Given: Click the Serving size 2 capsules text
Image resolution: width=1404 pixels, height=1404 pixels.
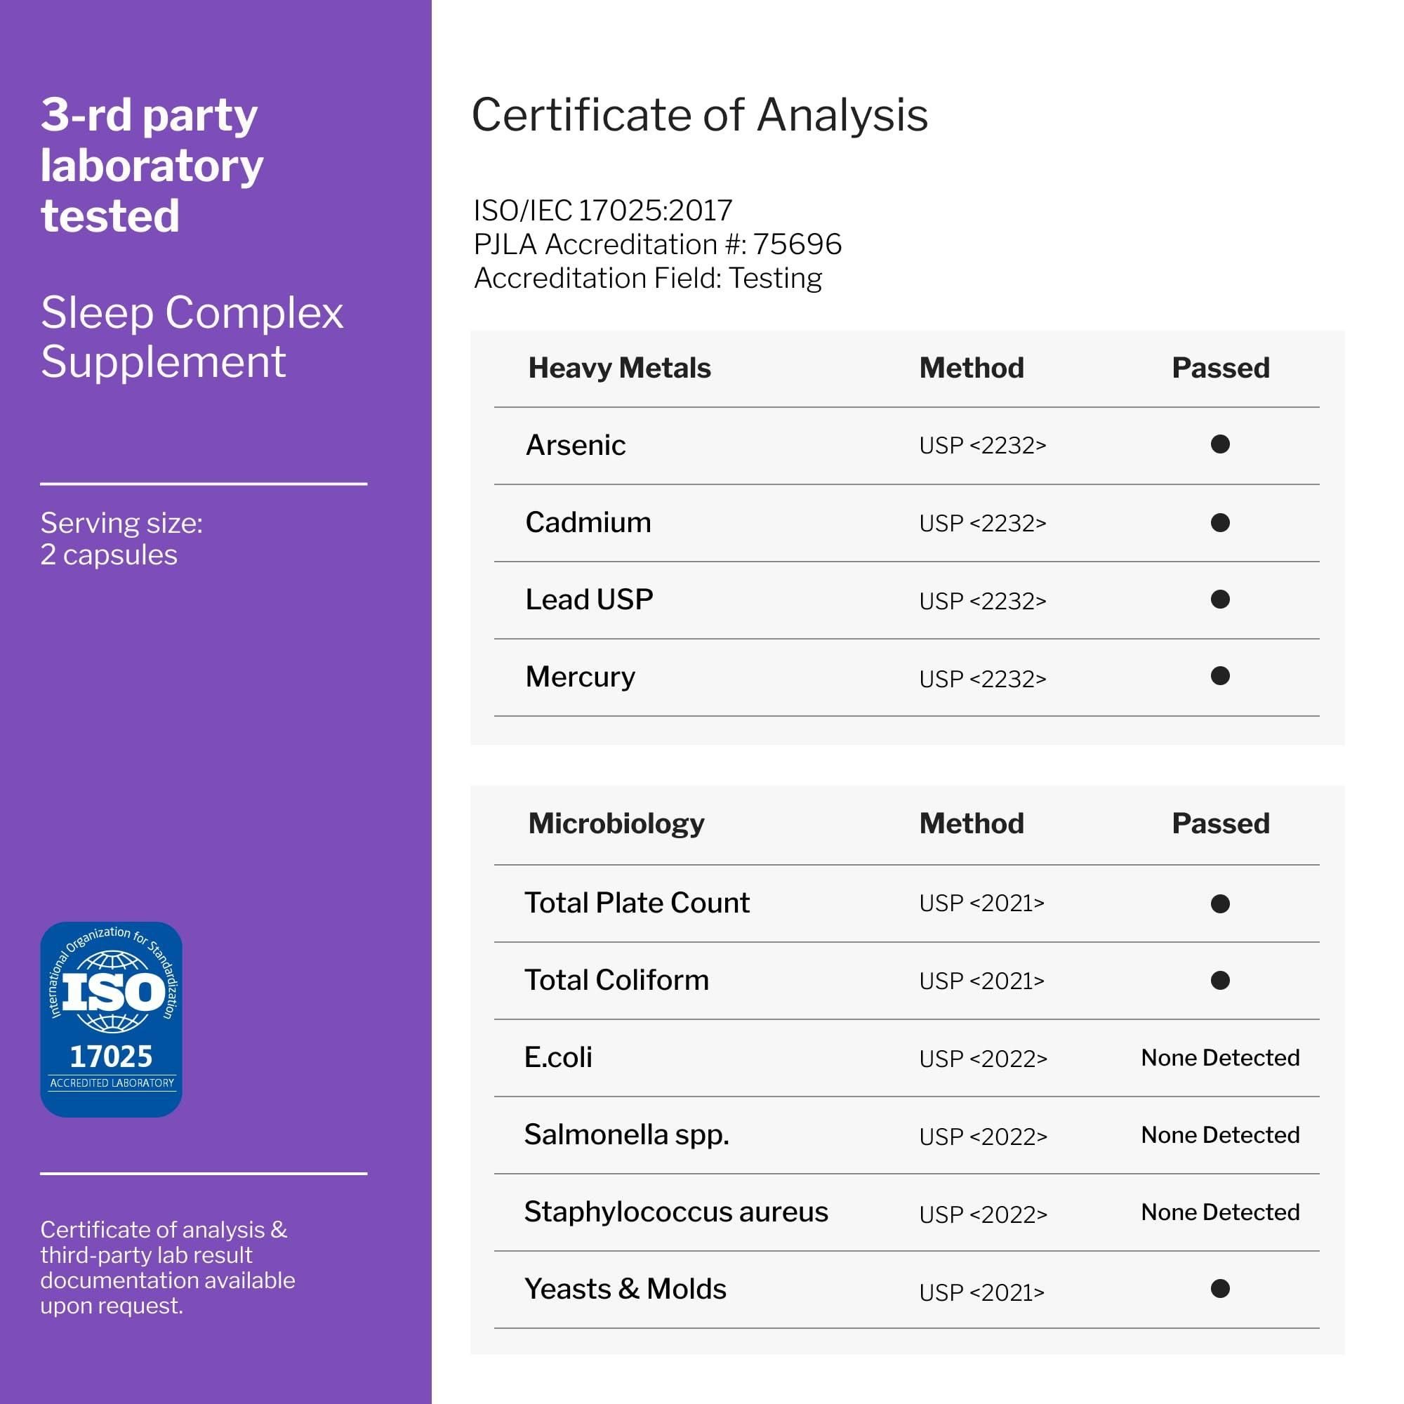Looking at the screenshot, I should [121, 538].
